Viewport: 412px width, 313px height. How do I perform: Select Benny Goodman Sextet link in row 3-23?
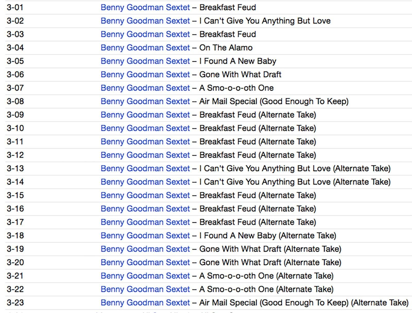[145, 303]
